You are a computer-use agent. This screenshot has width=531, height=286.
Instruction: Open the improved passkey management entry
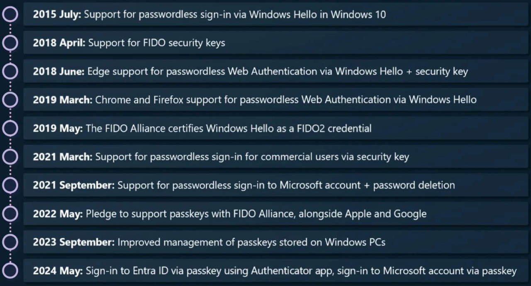(x=209, y=242)
